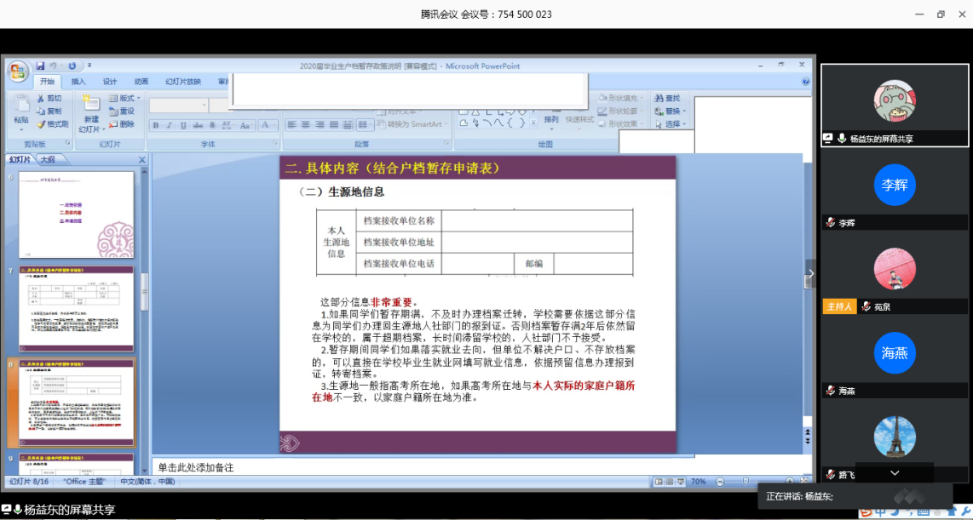Expand the Select (选择) dropdown
Image resolution: width=973 pixels, height=520 pixels.
[x=672, y=124]
